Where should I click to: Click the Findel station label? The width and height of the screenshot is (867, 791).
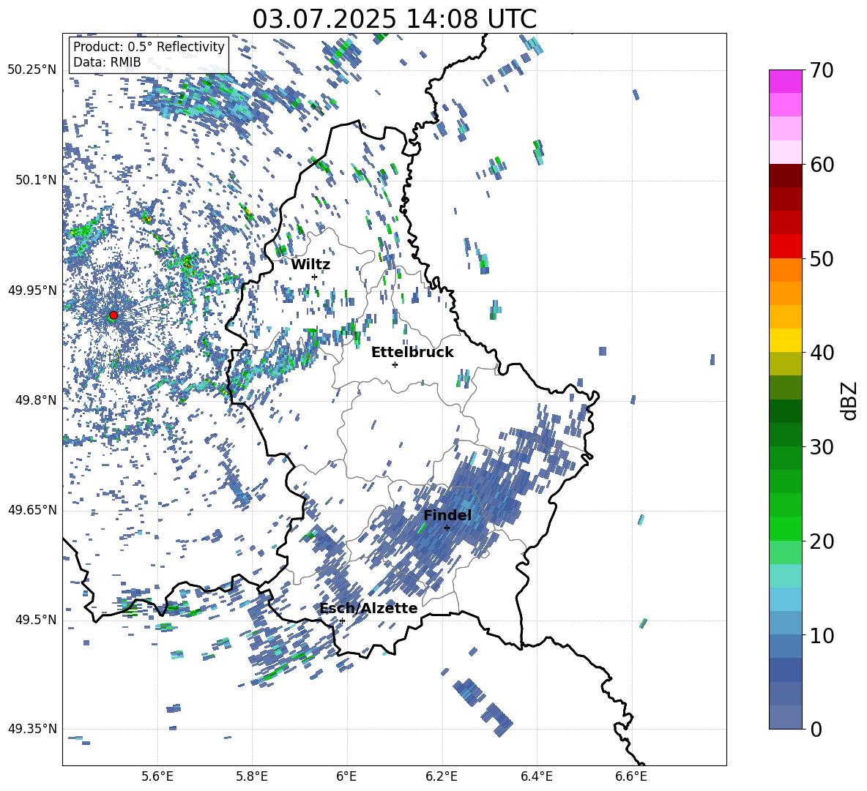447,515
